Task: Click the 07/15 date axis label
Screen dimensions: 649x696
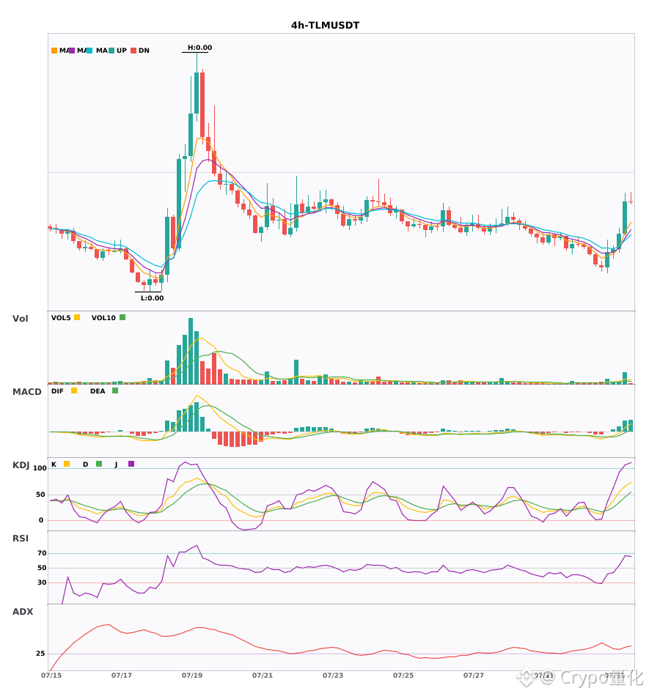Action: pyautogui.click(x=51, y=675)
